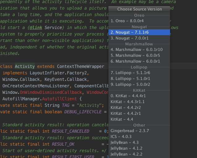Screen dimensions: 197x158
Task: Choose Nougat – 7.1.1r6 entry
Action: (139, 32)
